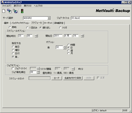Click the ジョブ優先順位 spinner control
132x113 pixels.
(x=38, y=72)
